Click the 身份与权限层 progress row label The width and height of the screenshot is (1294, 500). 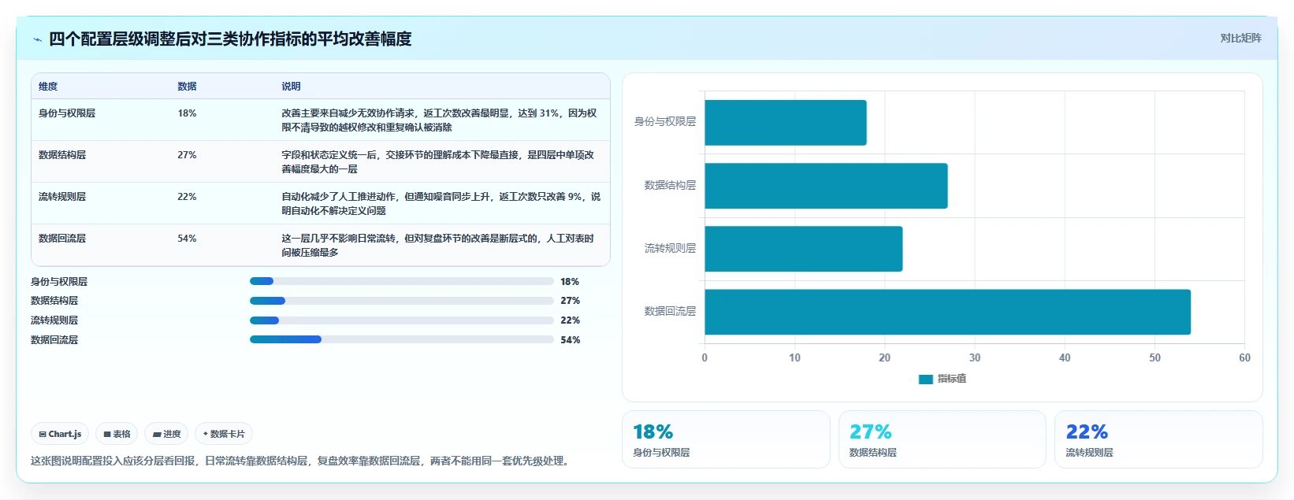(59, 282)
